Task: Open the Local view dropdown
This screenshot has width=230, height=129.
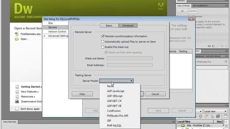Action: click(x=215, y=111)
